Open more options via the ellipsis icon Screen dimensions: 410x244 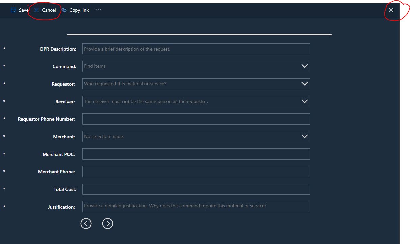point(98,10)
